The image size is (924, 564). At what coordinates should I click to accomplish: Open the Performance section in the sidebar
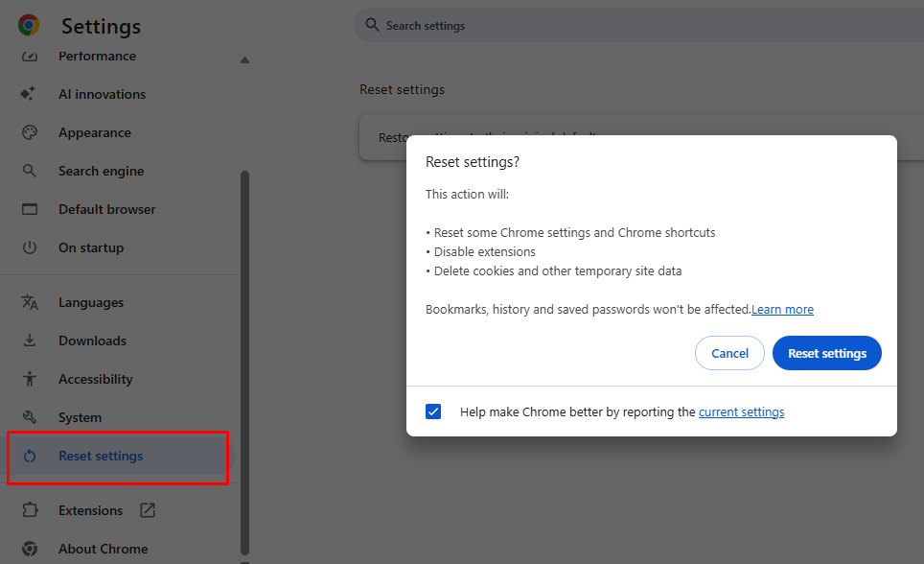click(97, 57)
